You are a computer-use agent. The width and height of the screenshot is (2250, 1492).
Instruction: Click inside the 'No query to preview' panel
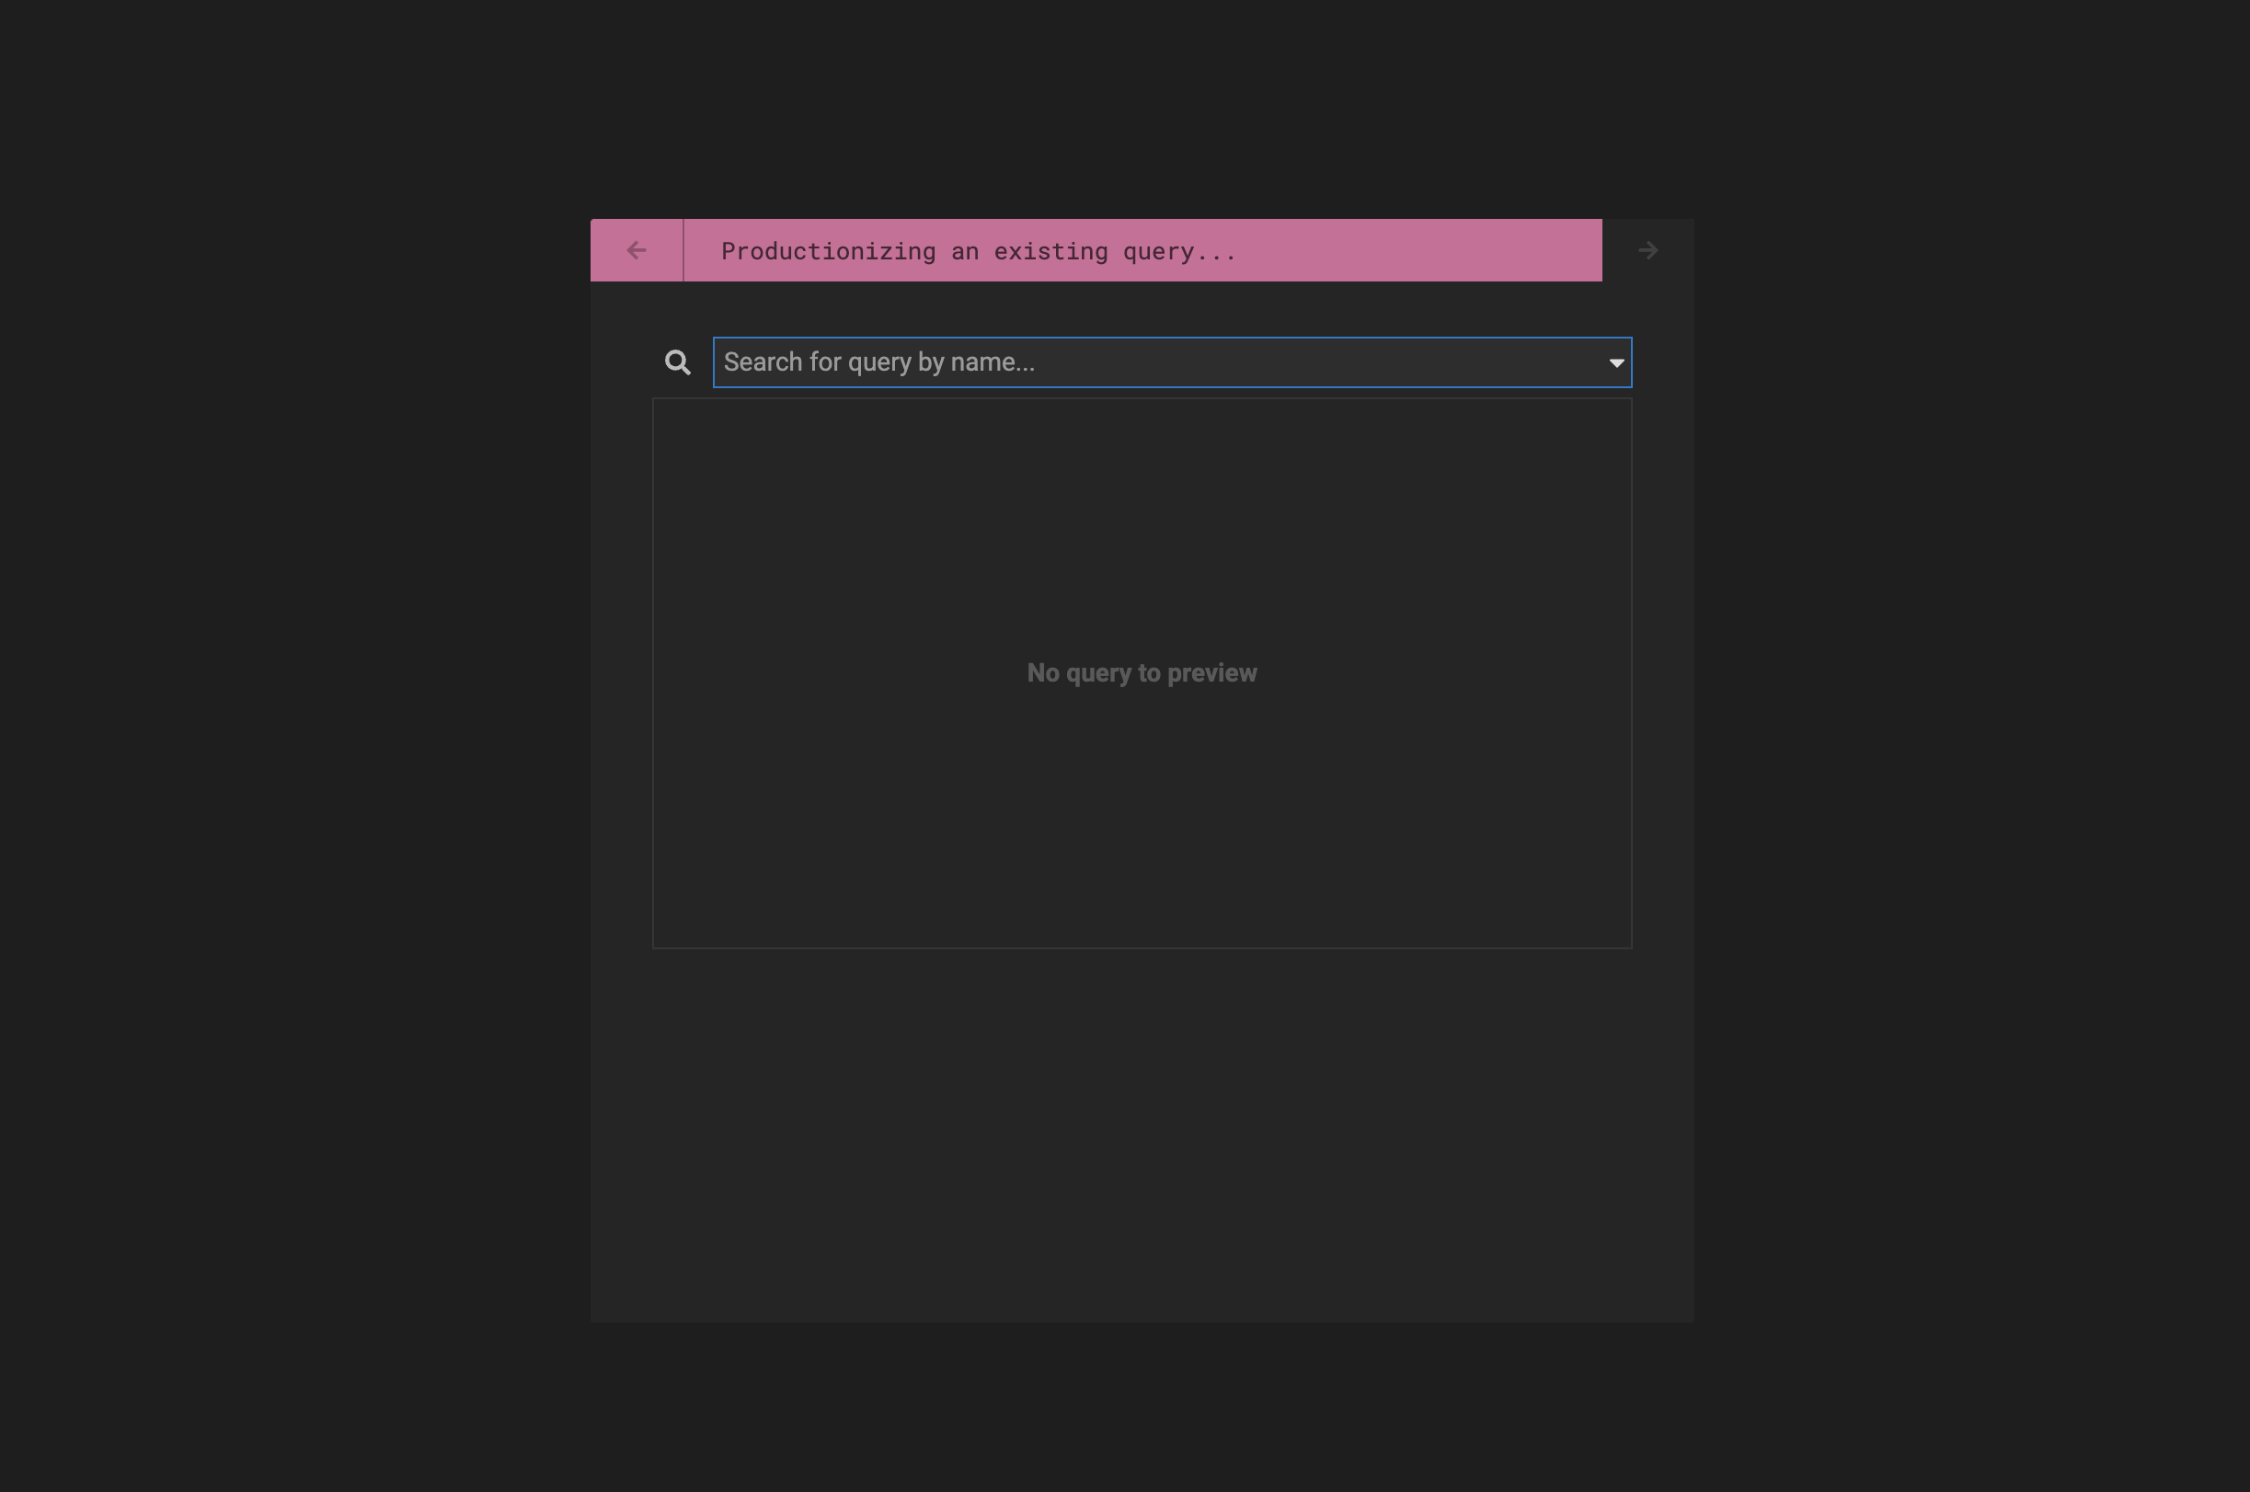point(1142,672)
